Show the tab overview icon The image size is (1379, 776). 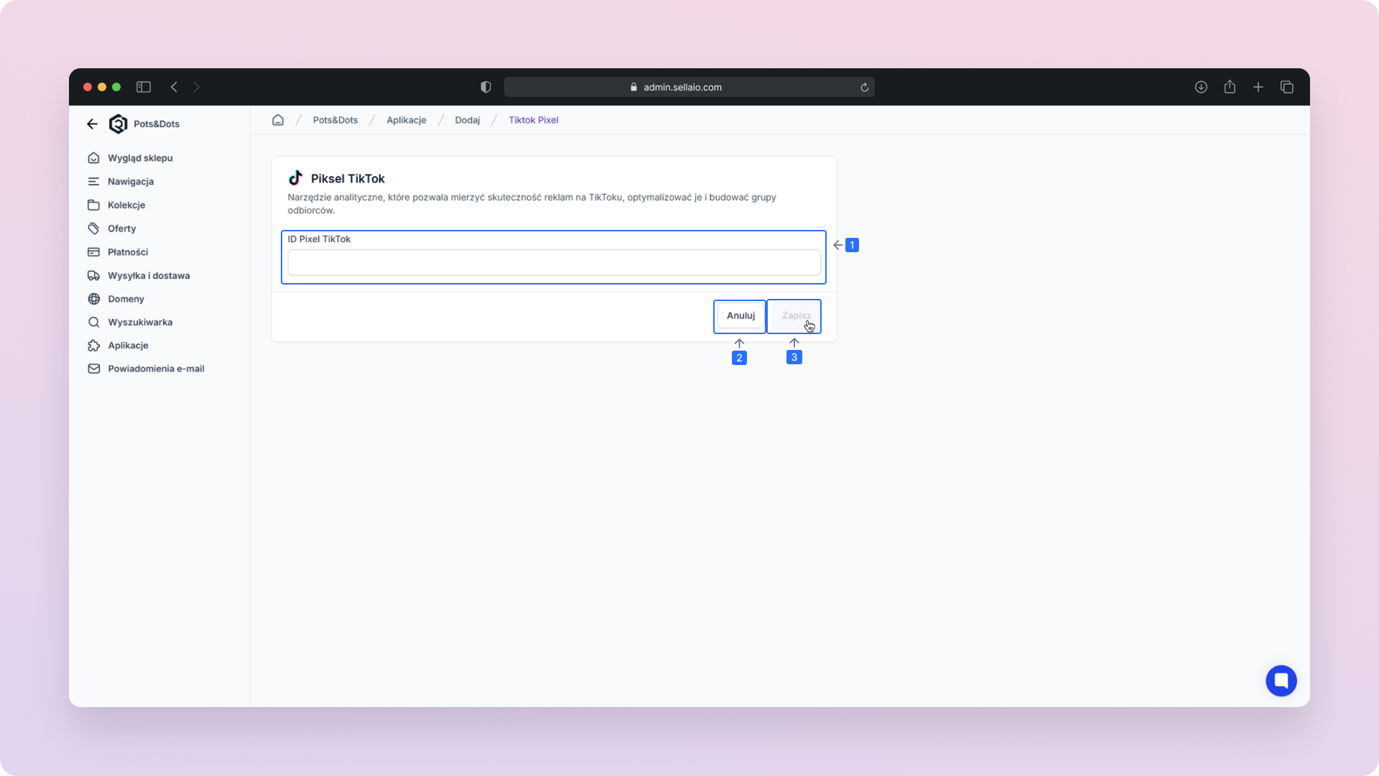click(1287, 87)
